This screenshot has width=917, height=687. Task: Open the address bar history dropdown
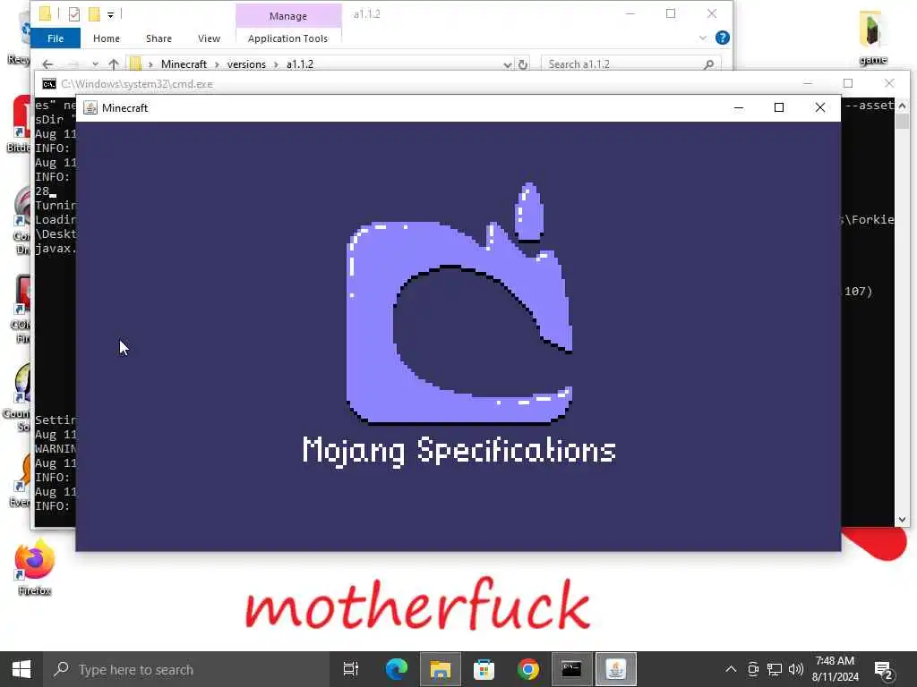(x=508, y=64)
